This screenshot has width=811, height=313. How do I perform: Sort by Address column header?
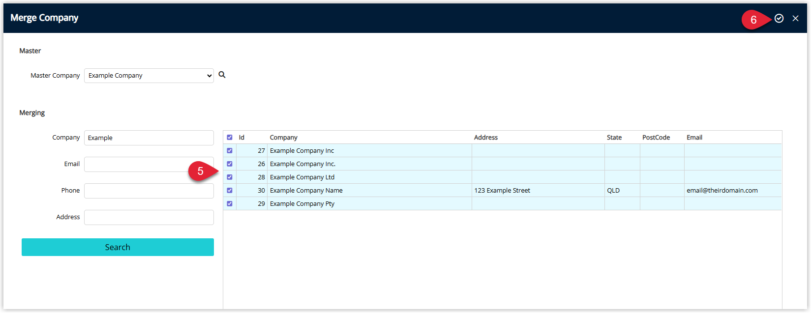click(x=486, y=138)
